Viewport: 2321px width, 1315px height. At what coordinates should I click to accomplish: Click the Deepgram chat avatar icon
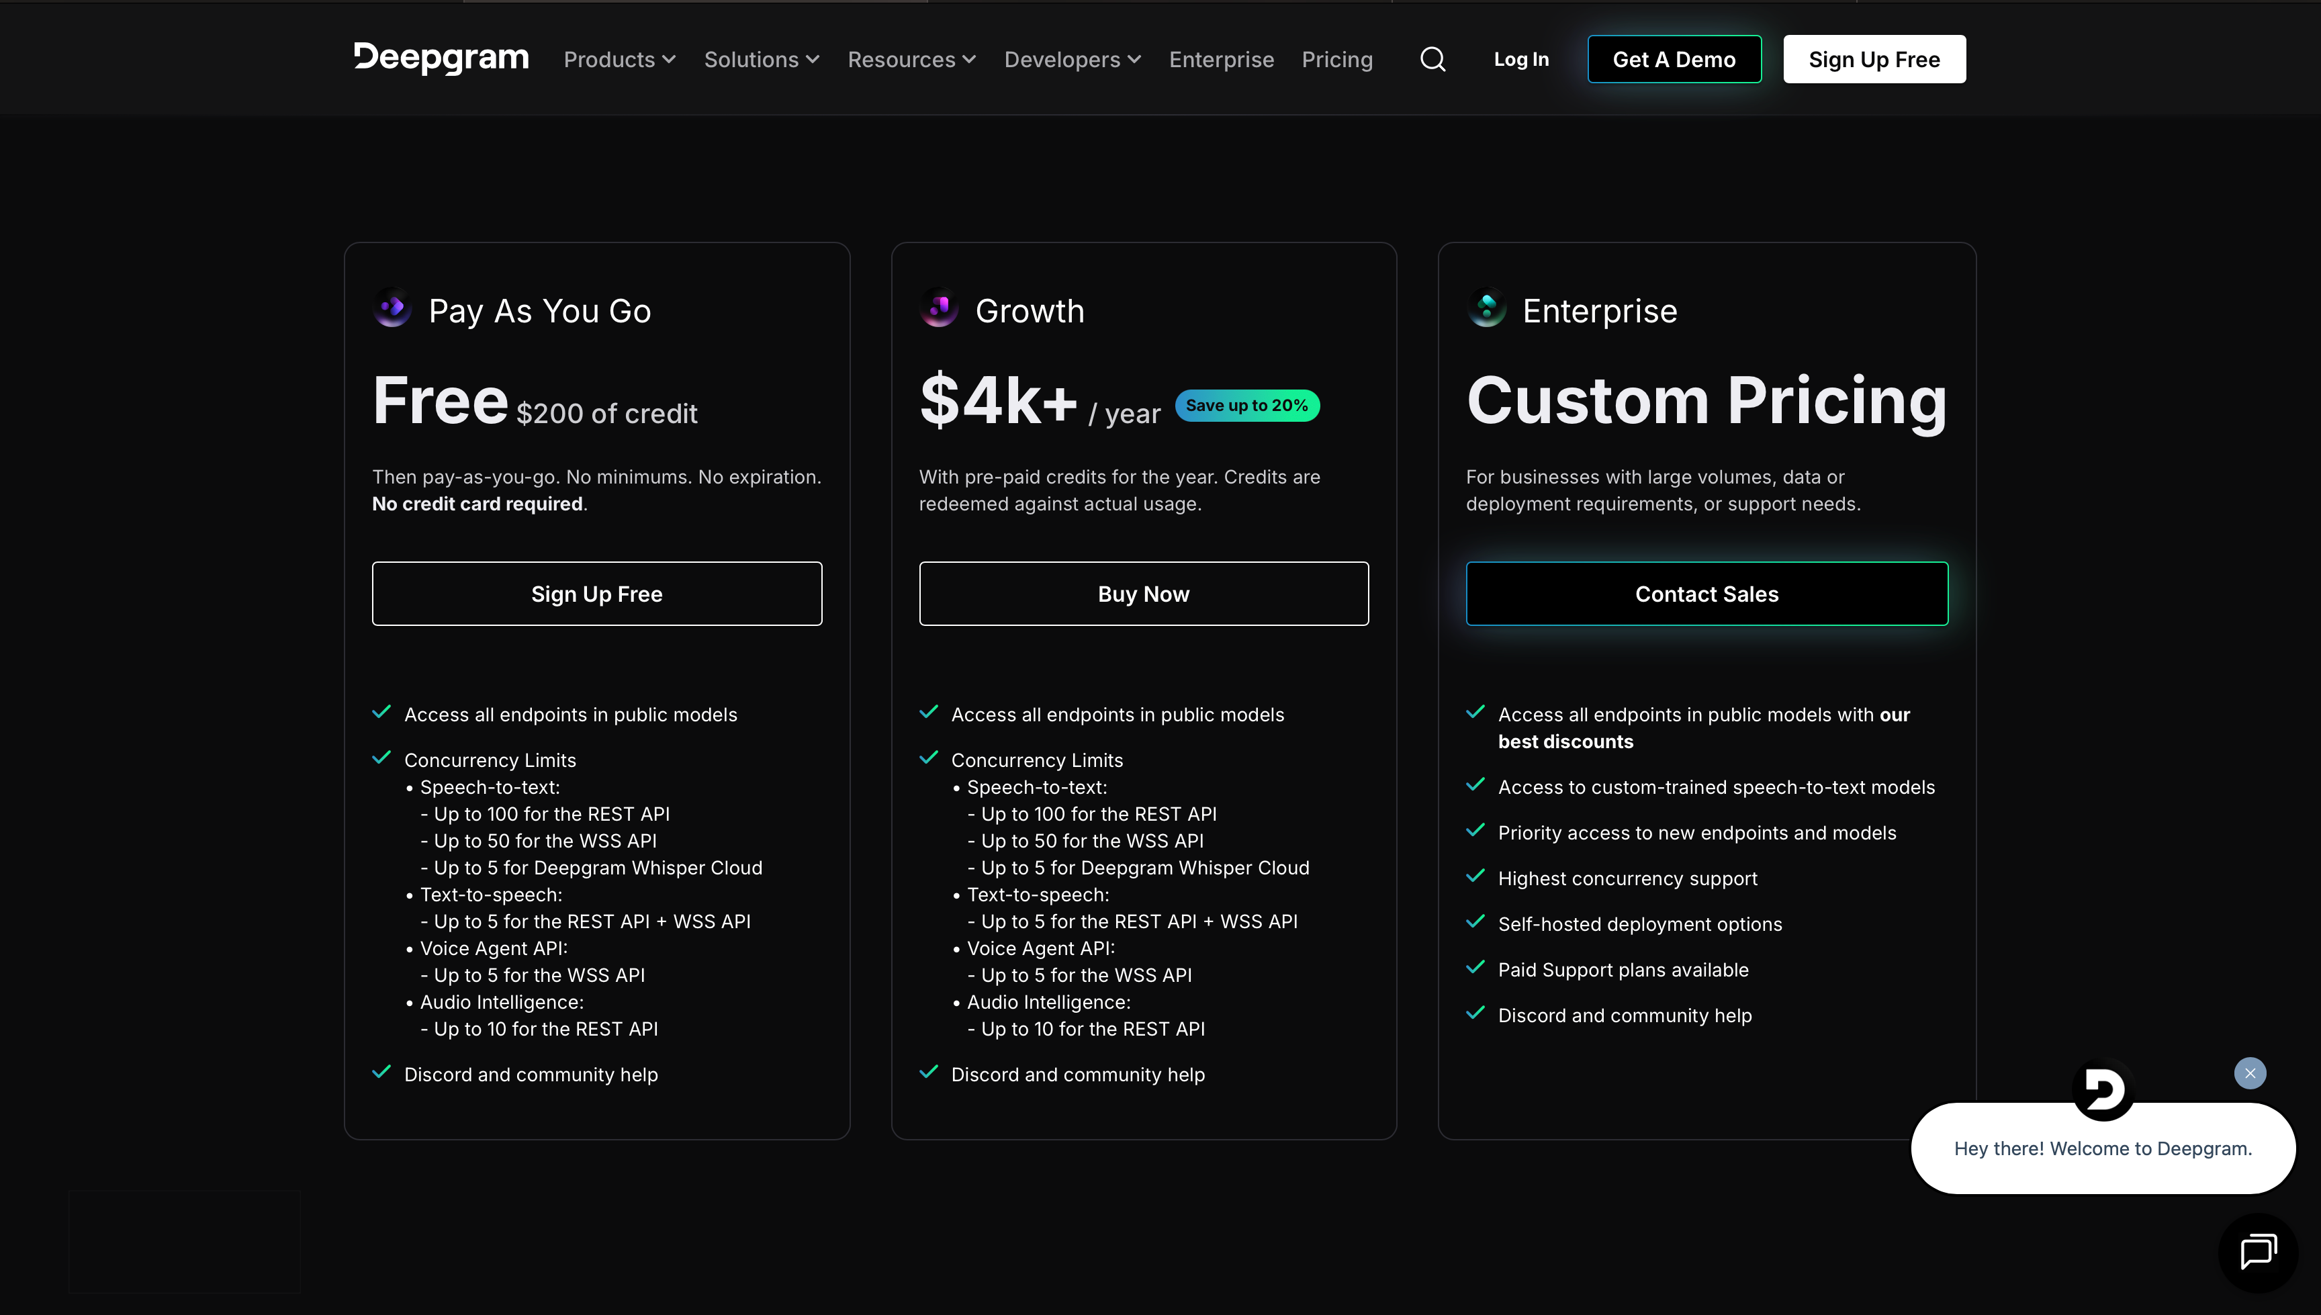tap(2103, 1090)
